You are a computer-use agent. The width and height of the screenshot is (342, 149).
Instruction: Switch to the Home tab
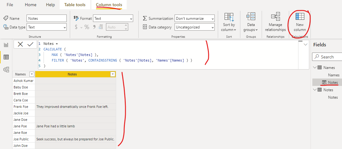coord(31,5)
